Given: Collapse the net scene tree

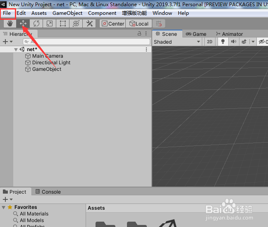Looking at the screenshot, I should pyautogui.click(x=16, y=49).
